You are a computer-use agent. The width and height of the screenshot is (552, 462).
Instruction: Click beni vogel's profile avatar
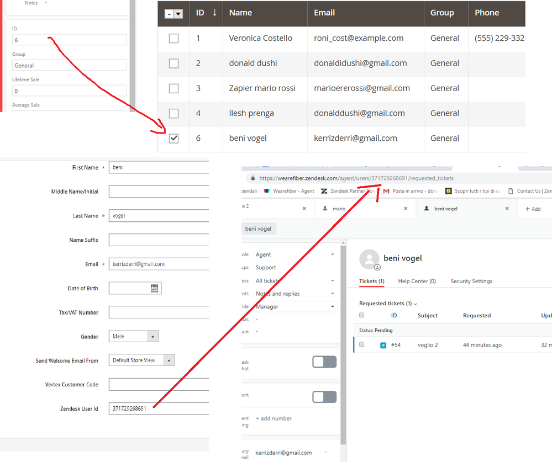point(369,259)
